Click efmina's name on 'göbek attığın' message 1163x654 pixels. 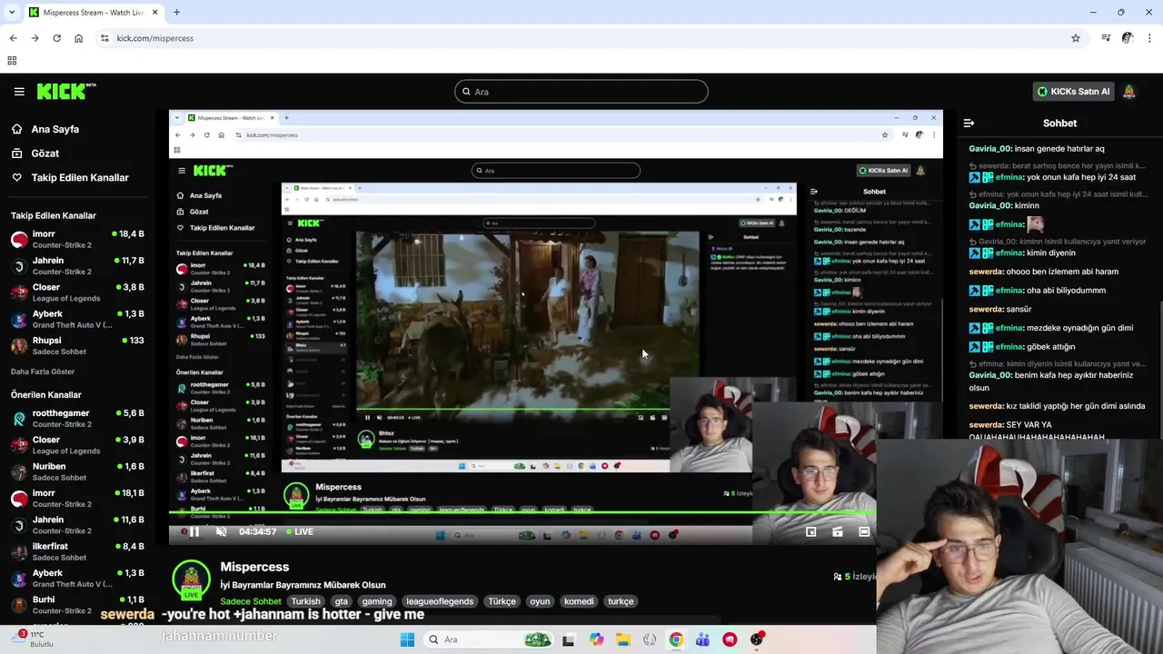click(1009, 347)
